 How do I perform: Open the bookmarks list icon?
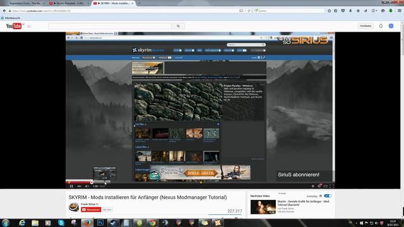pyautogui.click(x=336, y=11)
